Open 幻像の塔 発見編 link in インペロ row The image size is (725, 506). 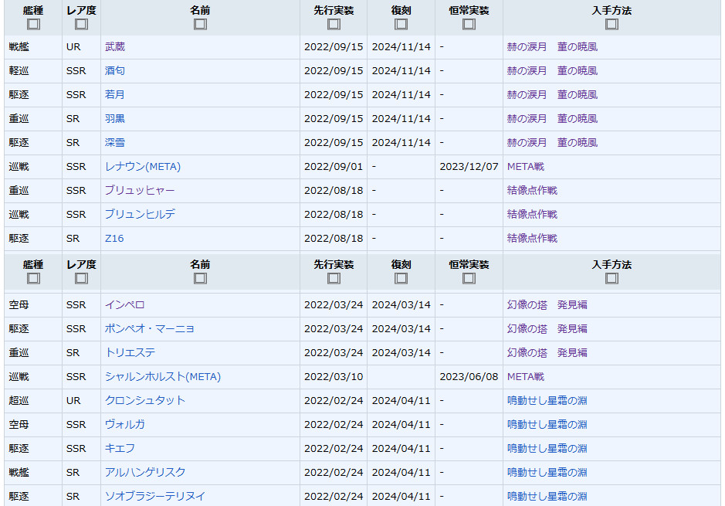click(x=547, y=305)
